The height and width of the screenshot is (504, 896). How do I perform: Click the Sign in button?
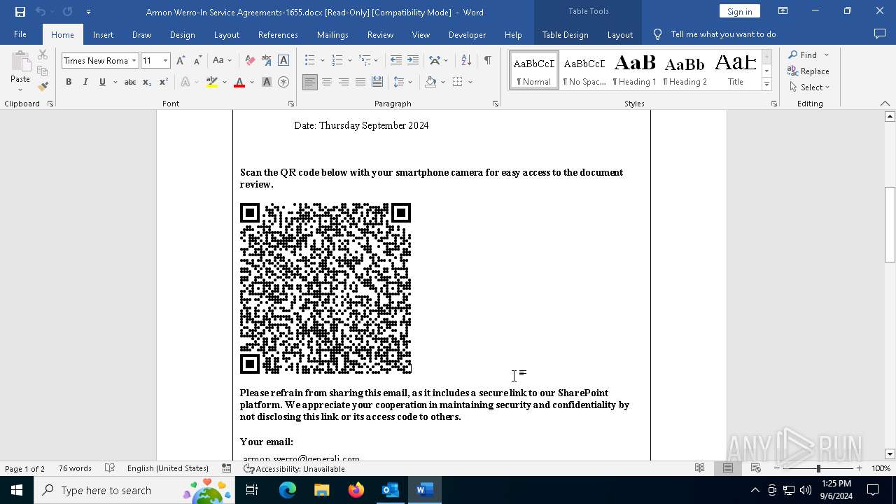click(739, 11)
